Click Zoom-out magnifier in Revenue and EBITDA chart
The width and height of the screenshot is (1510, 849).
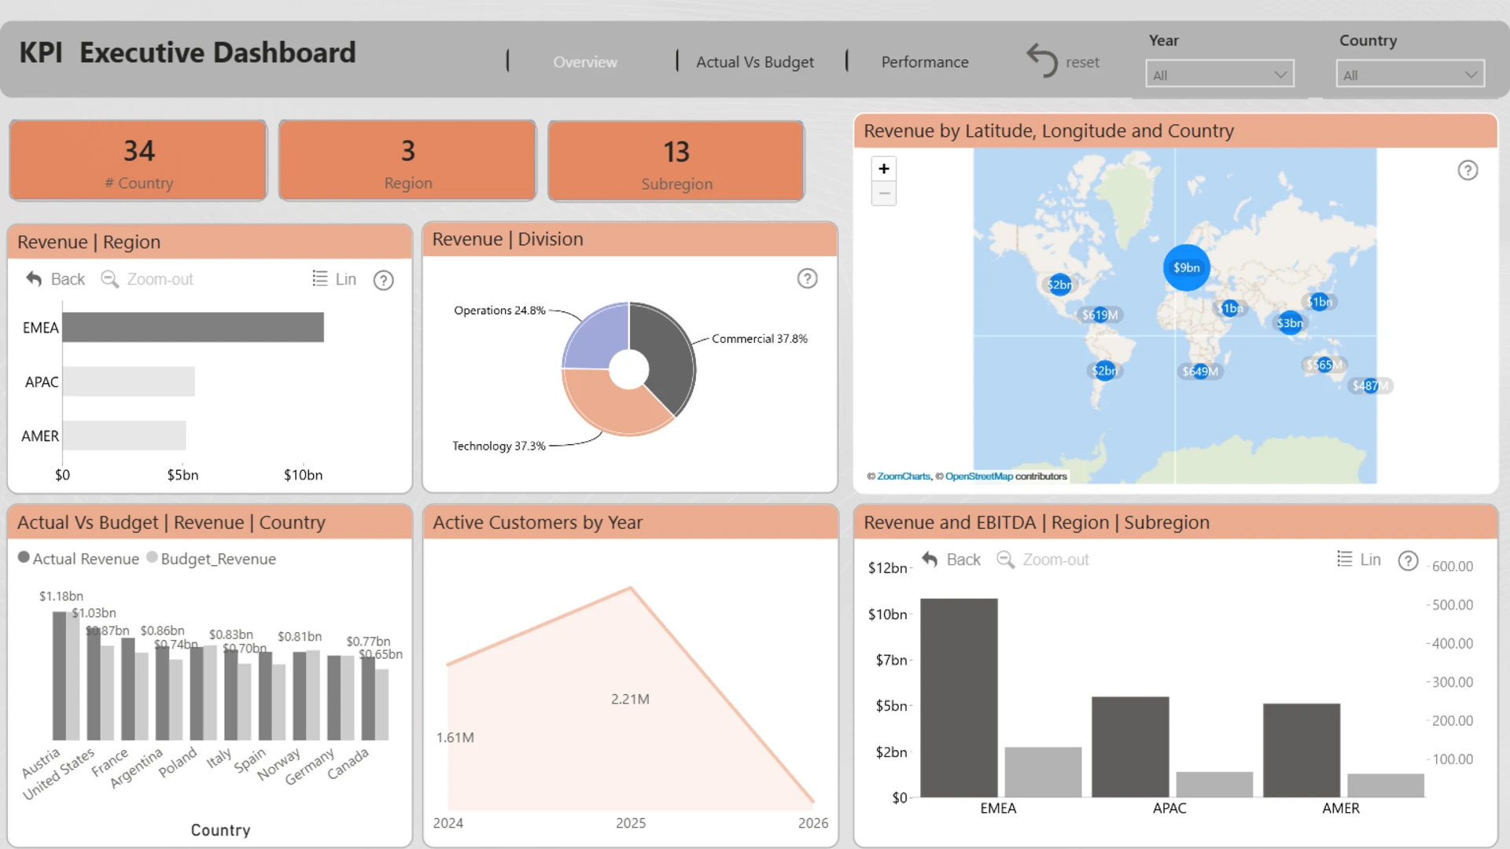pyautogui.click(x=1005, y=560)
